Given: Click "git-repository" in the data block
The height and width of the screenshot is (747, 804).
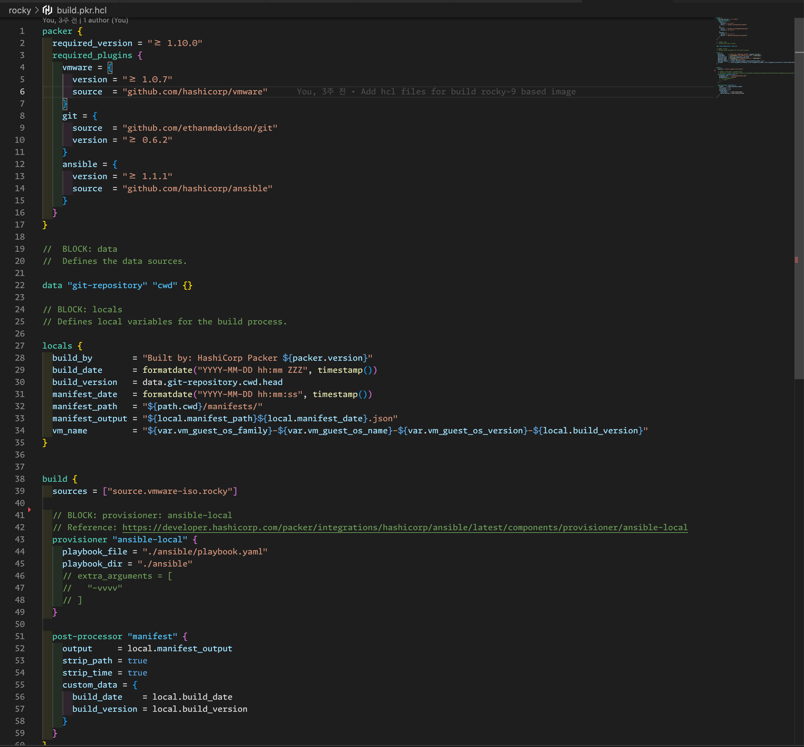Looking at the screenshot, I should pos(107,285).
